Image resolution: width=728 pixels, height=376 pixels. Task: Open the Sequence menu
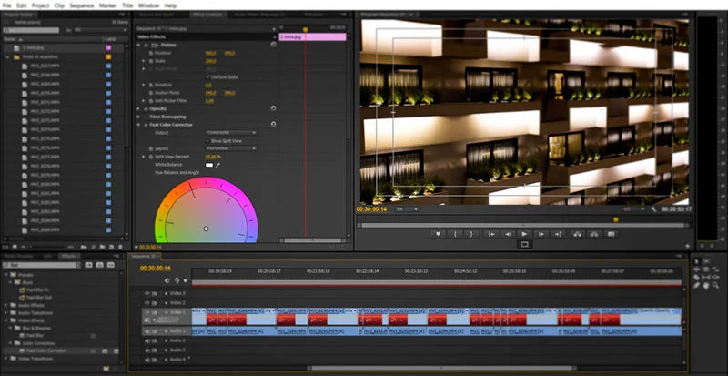tap(82, 5)
